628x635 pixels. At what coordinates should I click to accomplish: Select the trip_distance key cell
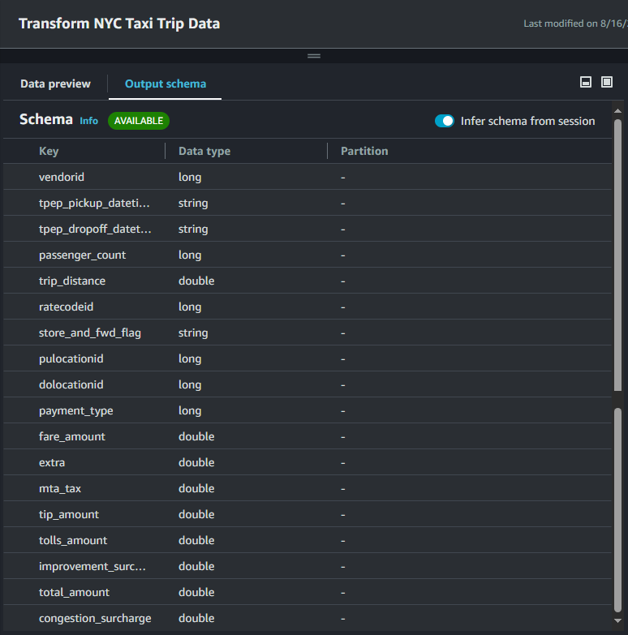pyautogui.click(x=72, y=281)
